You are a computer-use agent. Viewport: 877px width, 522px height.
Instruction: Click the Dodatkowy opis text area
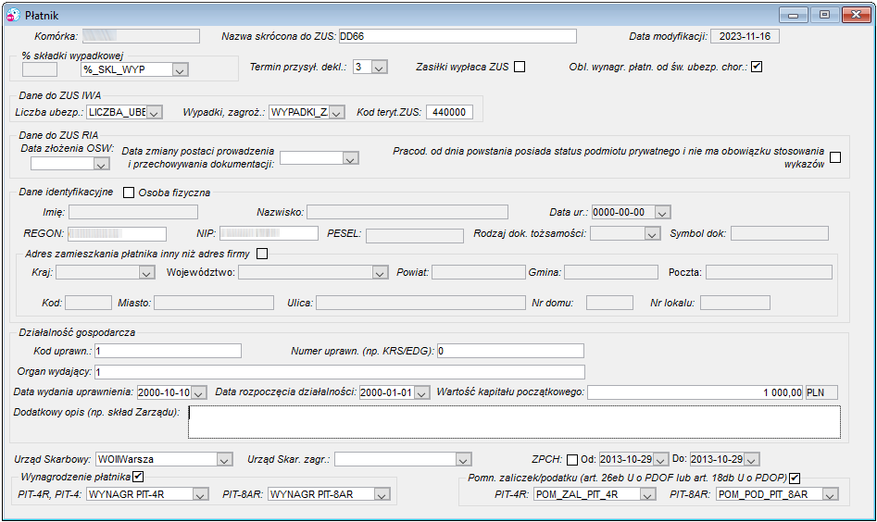[x=514, y=422]
